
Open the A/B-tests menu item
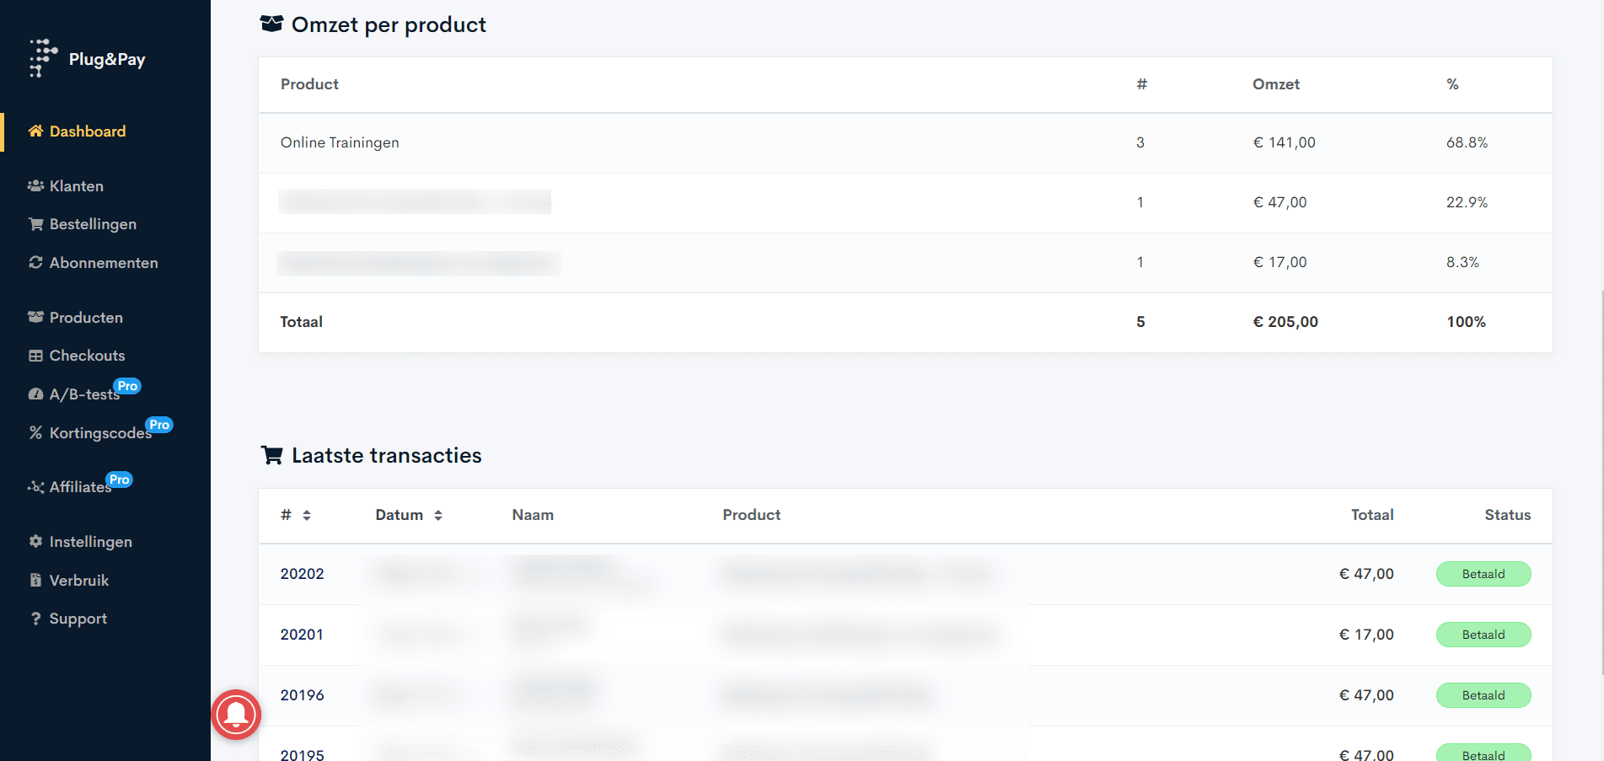coord(83,394)
